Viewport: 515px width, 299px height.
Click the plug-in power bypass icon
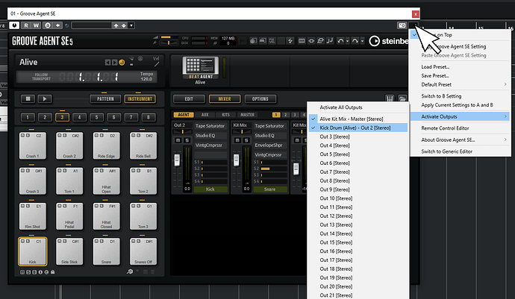click(14, 25)
